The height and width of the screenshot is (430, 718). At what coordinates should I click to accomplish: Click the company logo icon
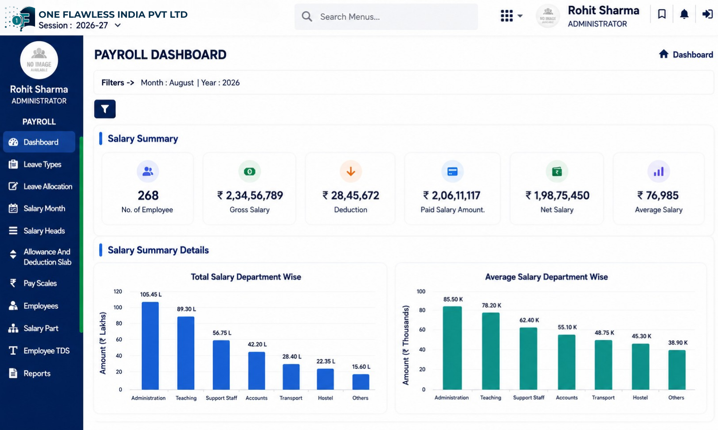(x=20, y=18)
